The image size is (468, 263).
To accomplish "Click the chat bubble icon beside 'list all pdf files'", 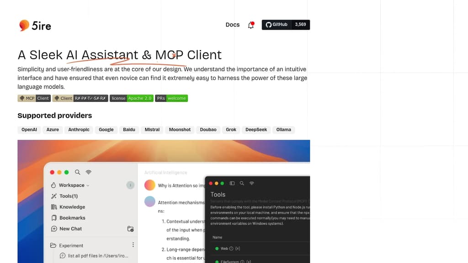I will (x=62, y=256).
